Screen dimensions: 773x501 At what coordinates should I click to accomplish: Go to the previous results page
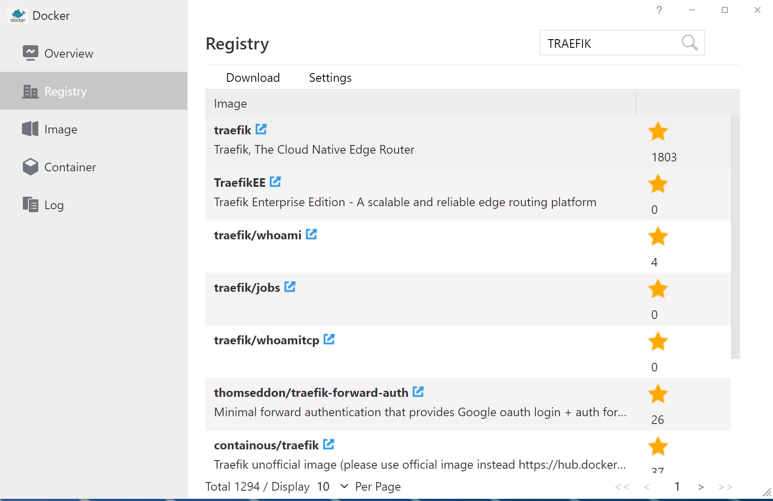[x=646, y=487]
